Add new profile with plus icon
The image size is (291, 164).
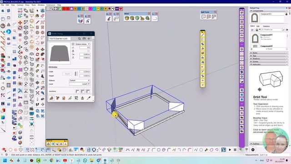click(89, 38)
